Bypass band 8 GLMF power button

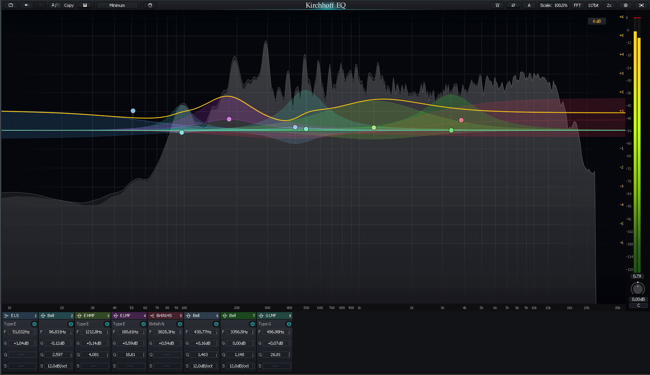tap(289, 324)
